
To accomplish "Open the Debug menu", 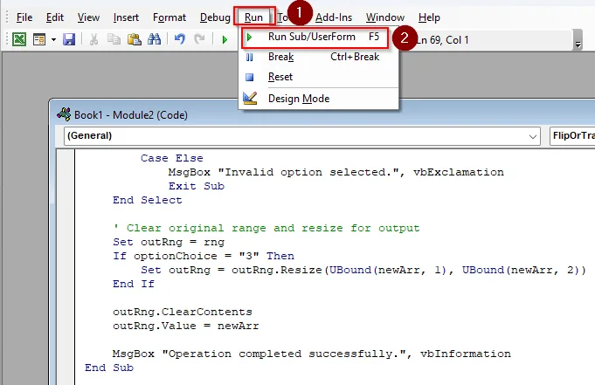I will coord(215,17).
